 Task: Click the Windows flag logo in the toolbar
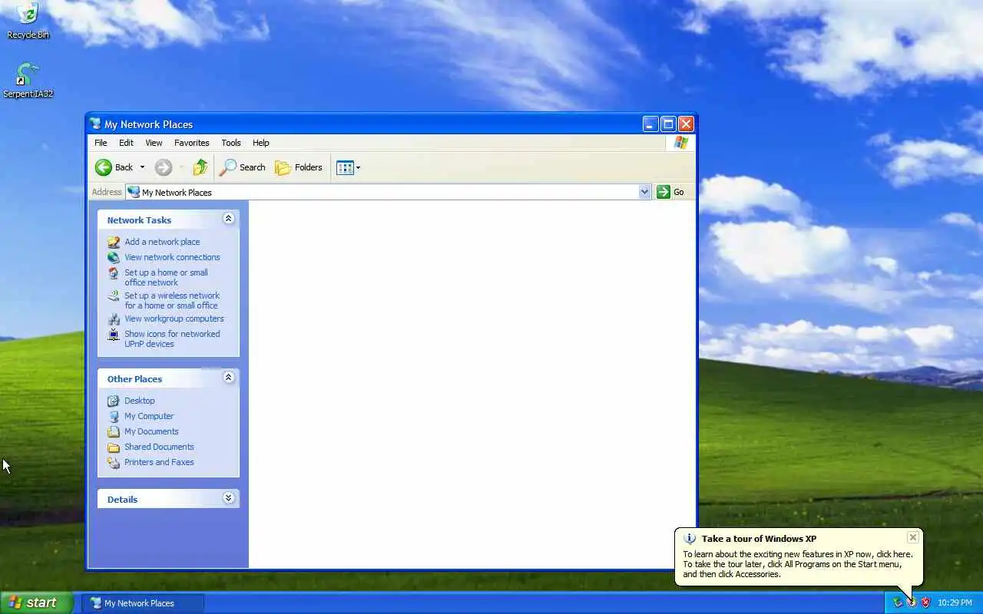(680, 143)
